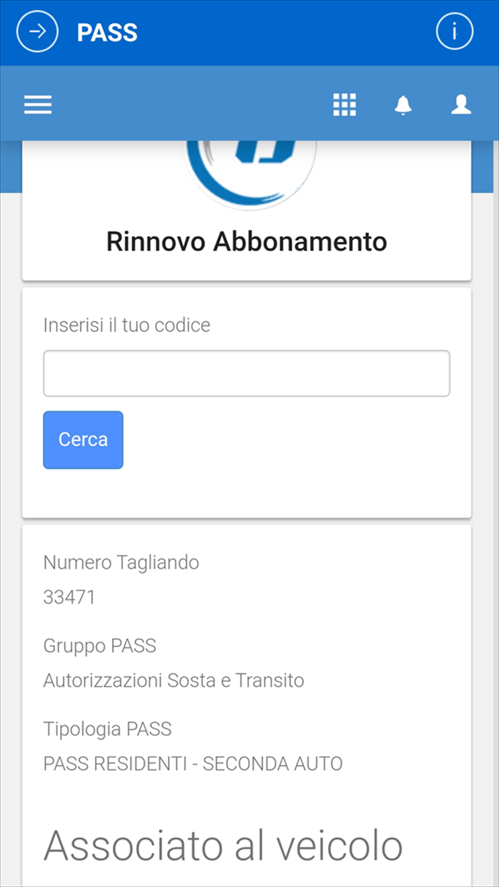This screenshot has height=887, width=499.
Task: Open the apps grid icon
Action: click(344, 105)
